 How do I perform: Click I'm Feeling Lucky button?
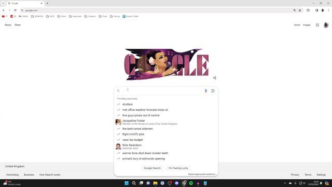coord(178,168)
